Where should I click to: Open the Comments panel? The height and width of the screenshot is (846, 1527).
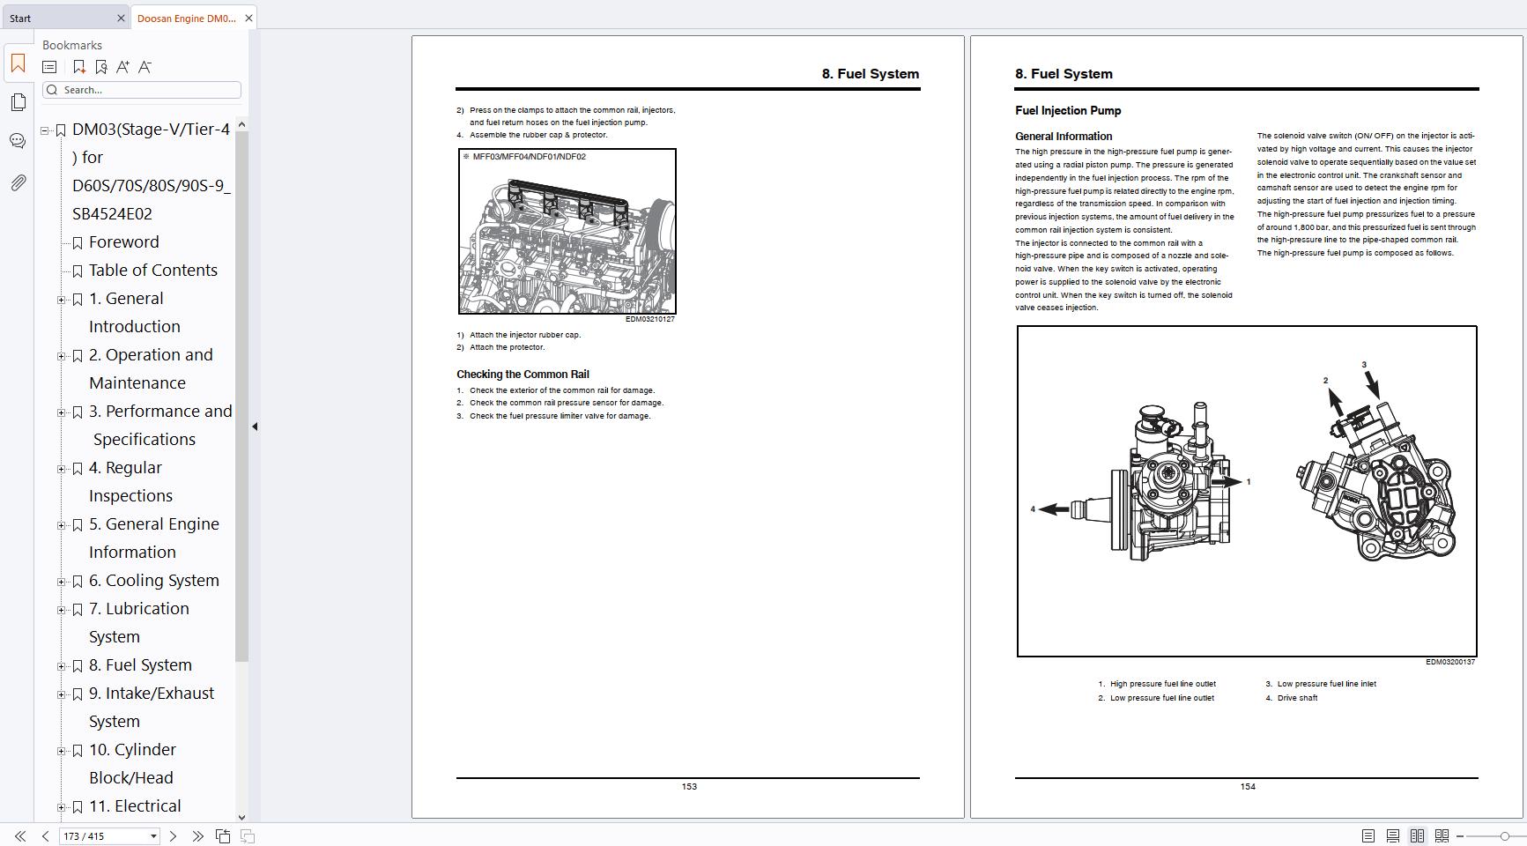coord(18,141)
